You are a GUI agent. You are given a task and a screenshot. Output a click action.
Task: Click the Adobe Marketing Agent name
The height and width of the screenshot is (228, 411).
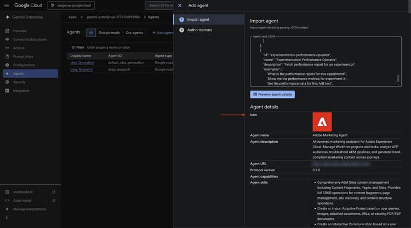coord(330,135)
